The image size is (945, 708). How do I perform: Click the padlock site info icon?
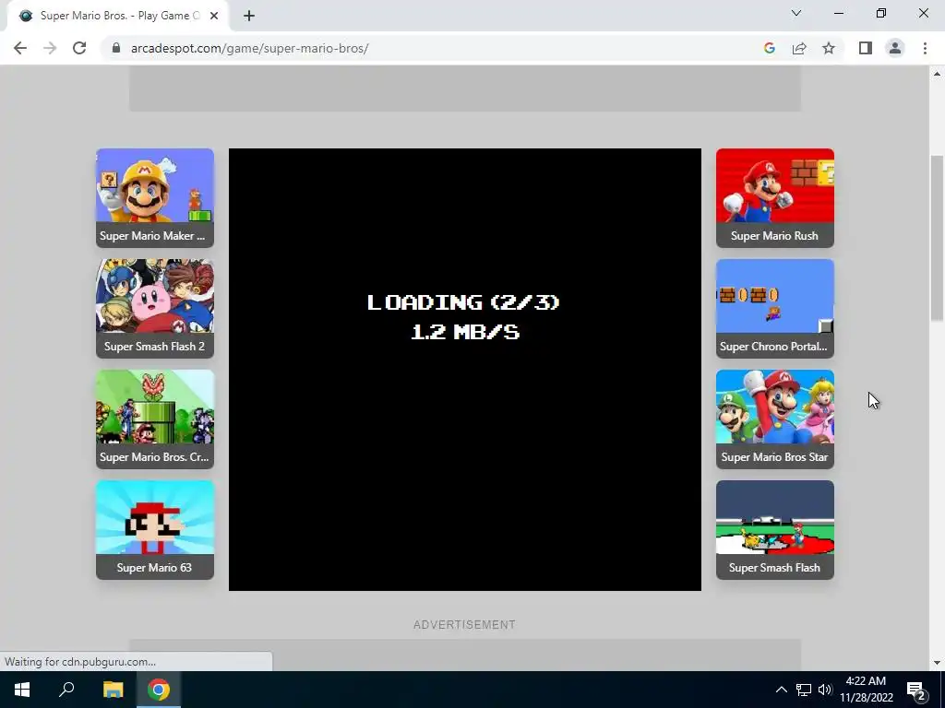[x=116, y=48]
